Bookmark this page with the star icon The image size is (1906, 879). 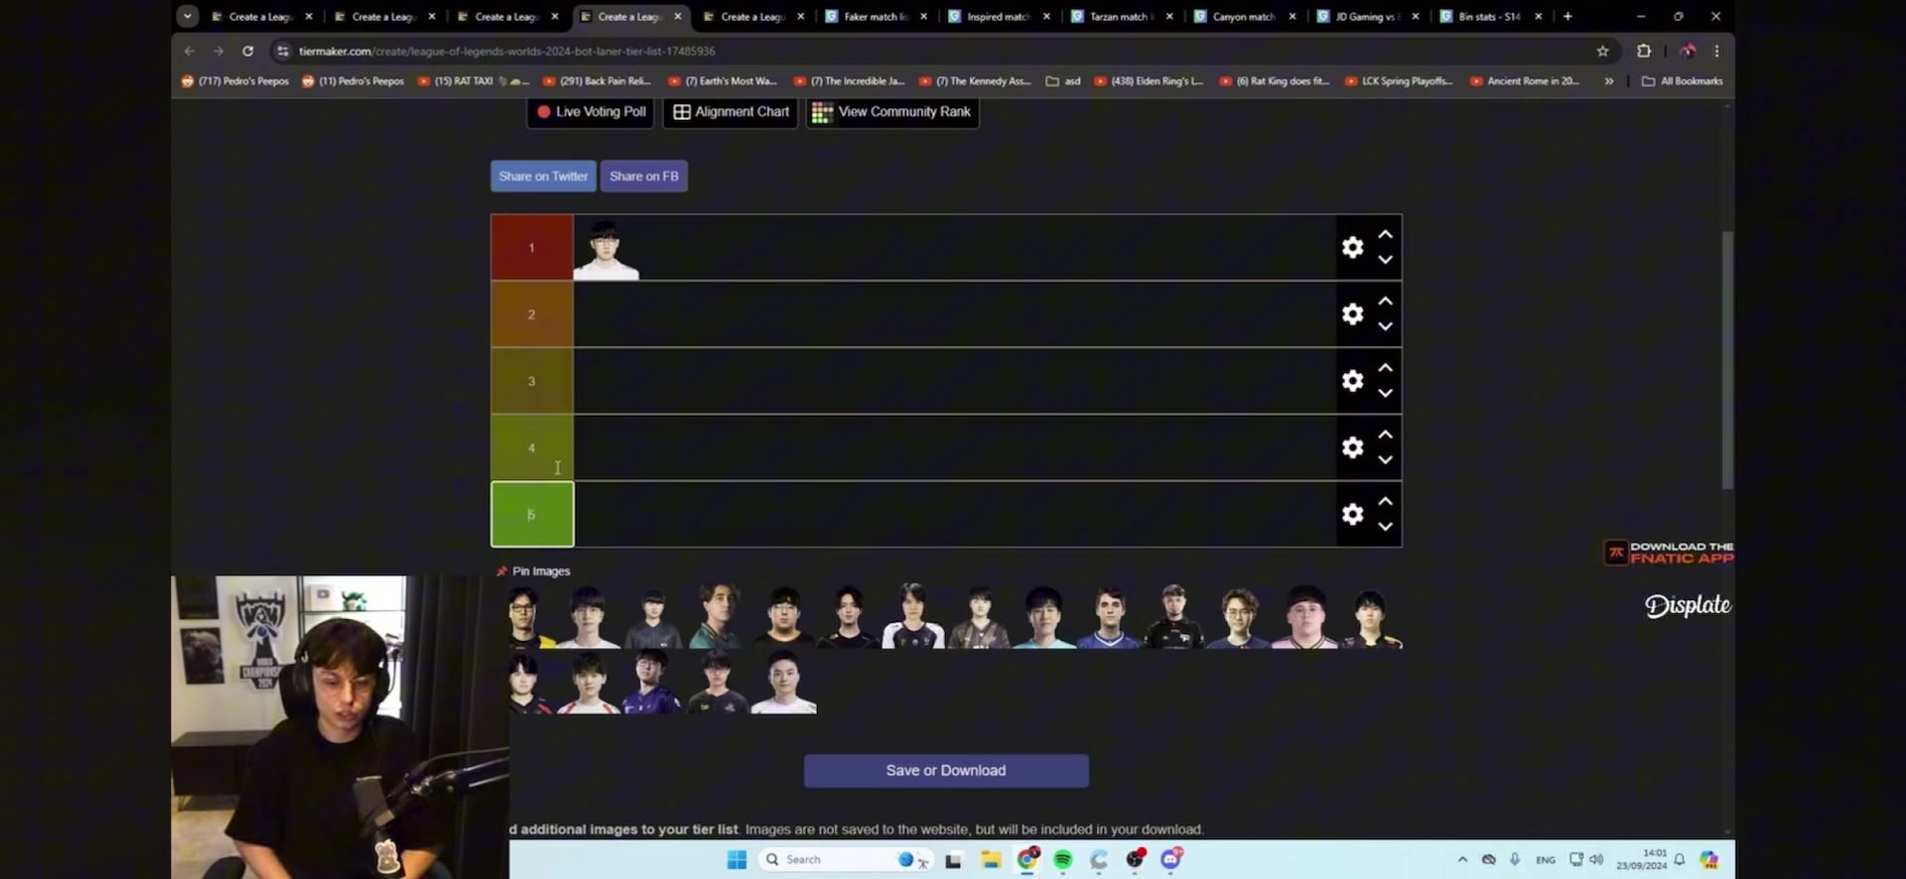[x=1602, y=51]
